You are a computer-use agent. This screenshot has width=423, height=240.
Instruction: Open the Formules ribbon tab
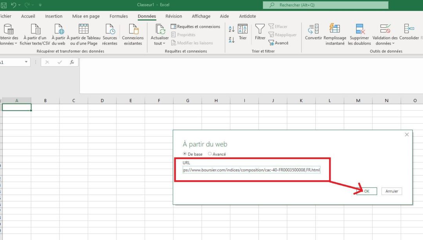118,16
